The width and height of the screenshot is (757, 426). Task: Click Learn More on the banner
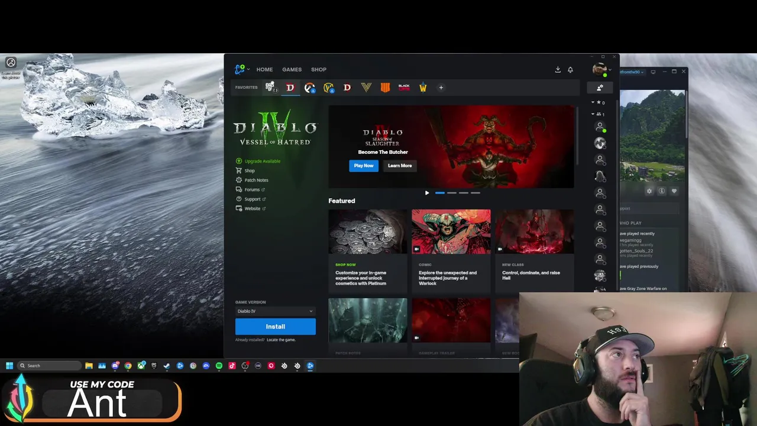[x=400, y=166]
